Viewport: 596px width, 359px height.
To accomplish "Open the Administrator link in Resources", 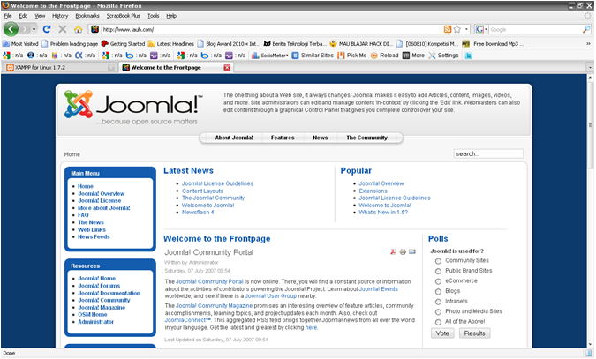I will pyautogui.click(x=95, y=322).
